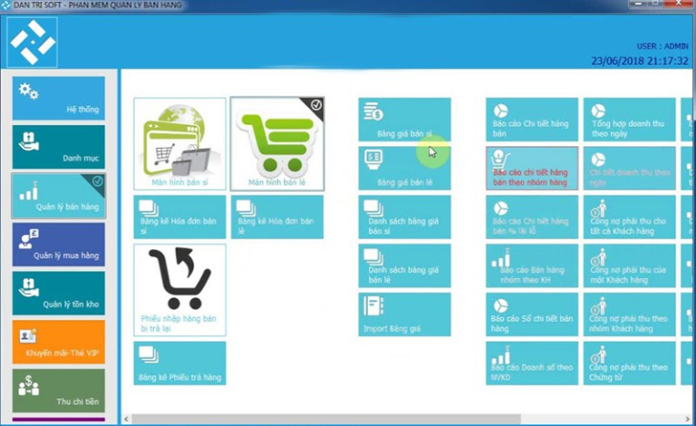This screenshot has height=426, width=696.
Task: Open Thu chi tiền module
Action: click(59, 390)
